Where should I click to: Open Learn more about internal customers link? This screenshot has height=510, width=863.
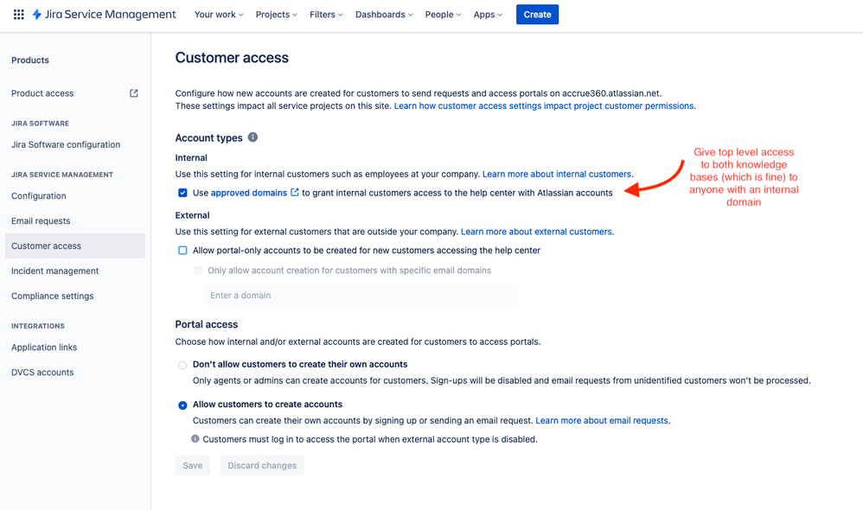tap(558, 174)
